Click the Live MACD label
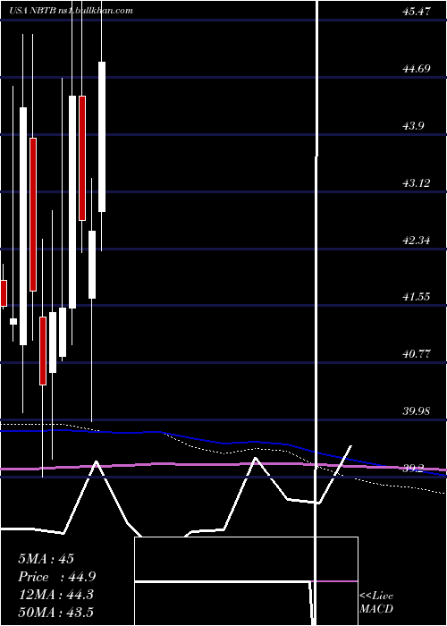 click(x=376, y=602)
